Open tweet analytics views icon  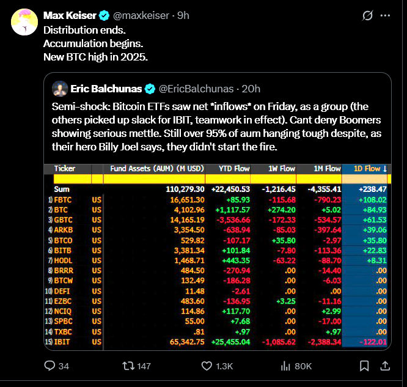click(x=285, y=366)
